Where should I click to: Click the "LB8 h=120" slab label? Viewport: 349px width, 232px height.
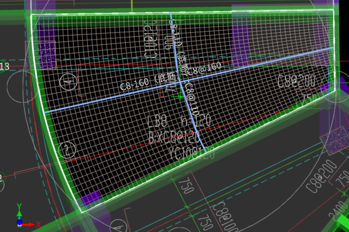(x=179, y=121)
